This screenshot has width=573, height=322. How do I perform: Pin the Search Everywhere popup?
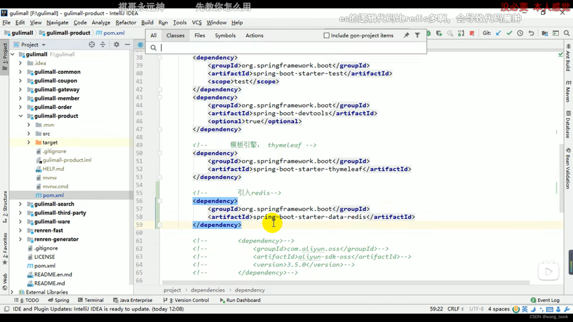click(x=406, y=36)
